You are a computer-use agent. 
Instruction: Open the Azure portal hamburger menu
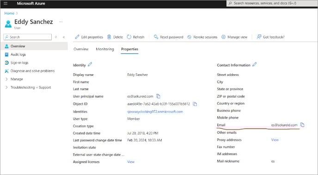pyautogui.click(x=6, y=3)
